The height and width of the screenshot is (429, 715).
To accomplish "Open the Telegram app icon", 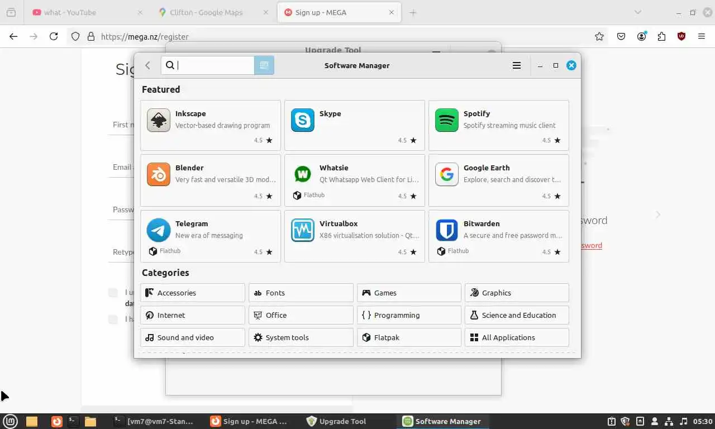I will pyautogui.click(x=159, y=230).
